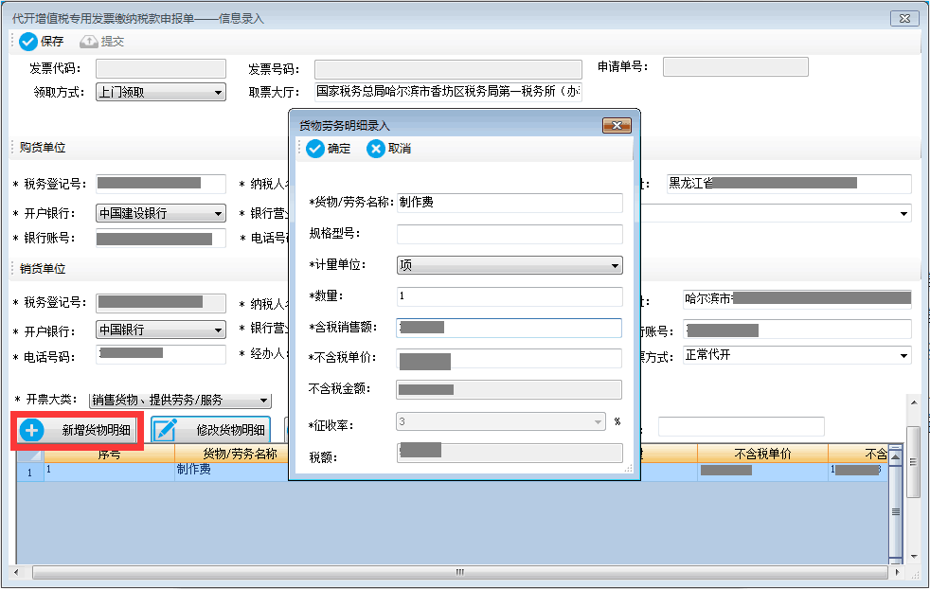This screenshot has width=930, height=589.
Task: Click the horizontal scrollbar thumb
Action: pyautogui.click(x=459, y=572)
